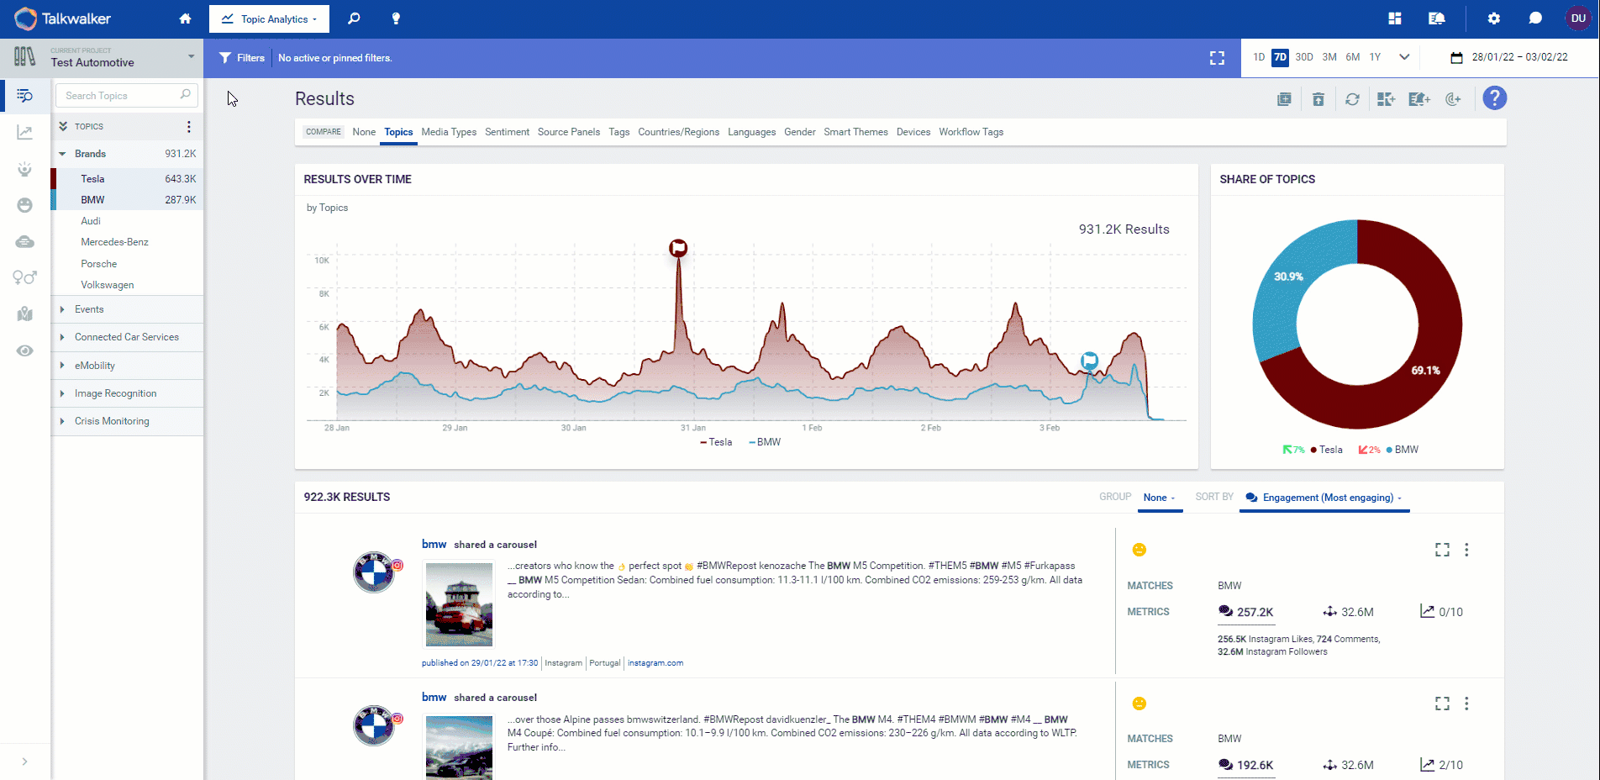
Task: Open the world map sidebar icon
Action: click(25, 314)
